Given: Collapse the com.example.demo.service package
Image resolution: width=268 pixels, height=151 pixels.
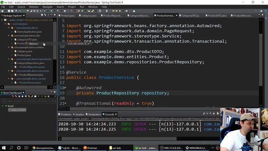Looking at the screenshot, I should click(x=9, y=79).
